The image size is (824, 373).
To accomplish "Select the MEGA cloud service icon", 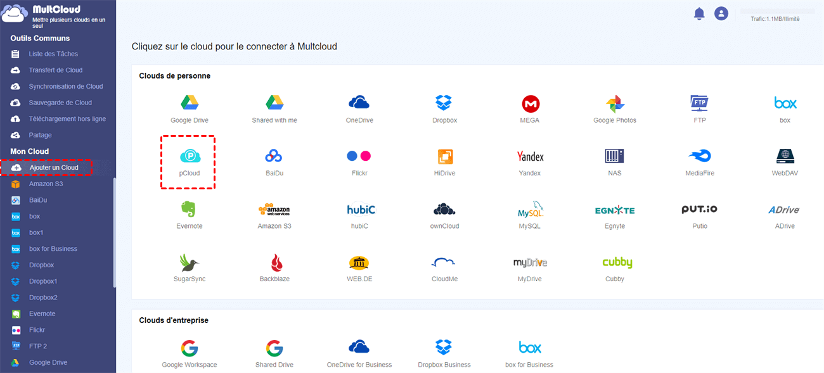I will pyautogui.click(x=530, y=104).
